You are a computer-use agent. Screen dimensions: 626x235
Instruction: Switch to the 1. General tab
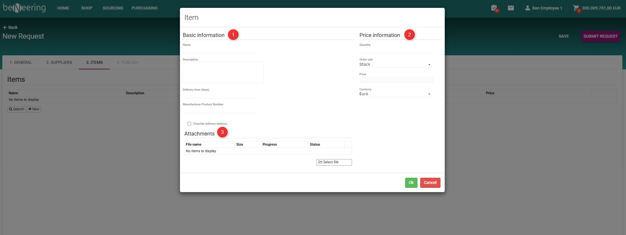coord(21,63)
